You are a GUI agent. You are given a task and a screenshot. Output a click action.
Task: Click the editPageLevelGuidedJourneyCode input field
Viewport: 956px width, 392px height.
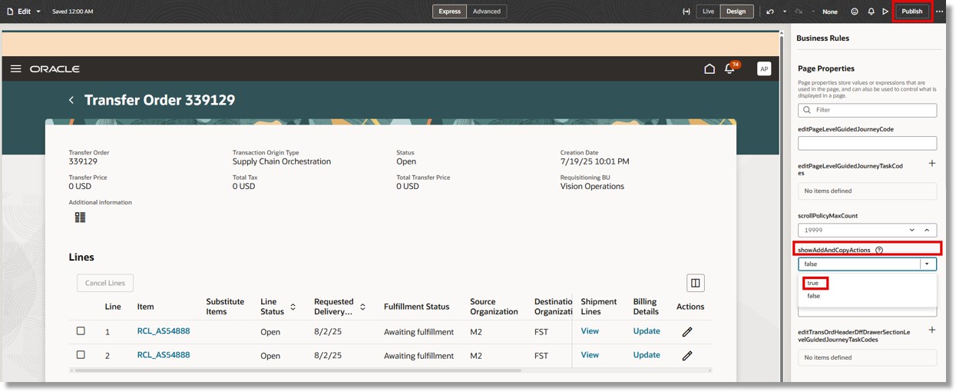click(x=867, y=143)
